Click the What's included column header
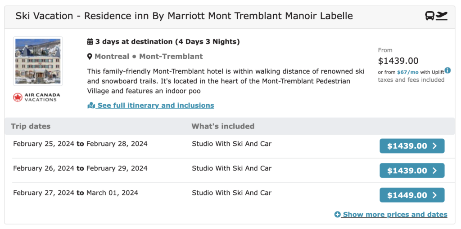This screenshot has height=229, width=461. pyautogui.click(x=223, y=126)
